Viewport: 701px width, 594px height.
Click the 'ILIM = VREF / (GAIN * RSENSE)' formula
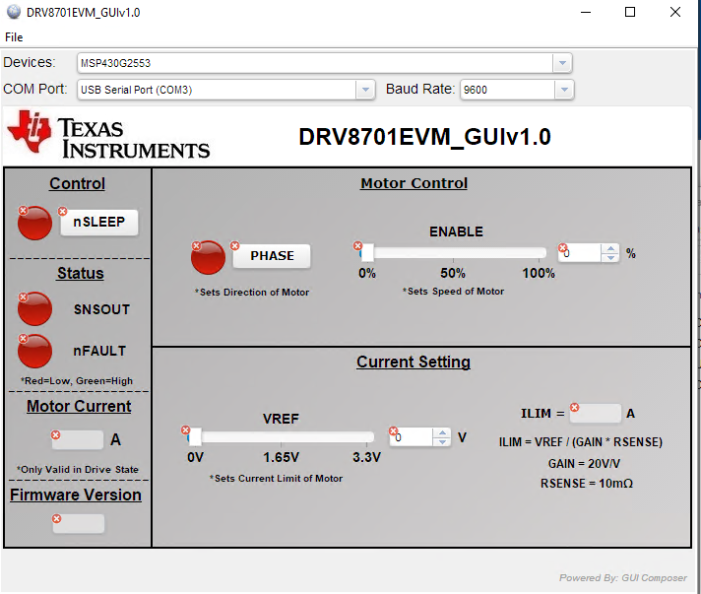(580, 442)
